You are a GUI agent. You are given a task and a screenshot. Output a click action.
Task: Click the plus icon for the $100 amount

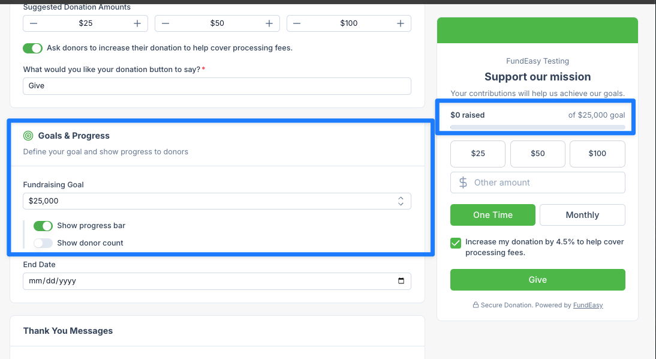tap(401, 23)
